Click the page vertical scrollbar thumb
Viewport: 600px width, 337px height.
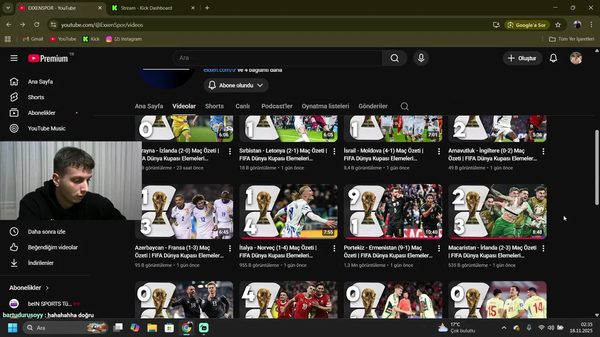[597, 167]
